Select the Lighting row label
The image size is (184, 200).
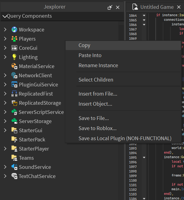pyautogui.click(x=28, y=57)
